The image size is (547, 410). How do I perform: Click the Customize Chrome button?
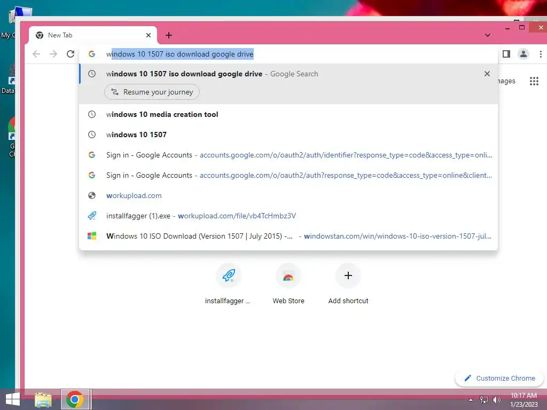499,379
